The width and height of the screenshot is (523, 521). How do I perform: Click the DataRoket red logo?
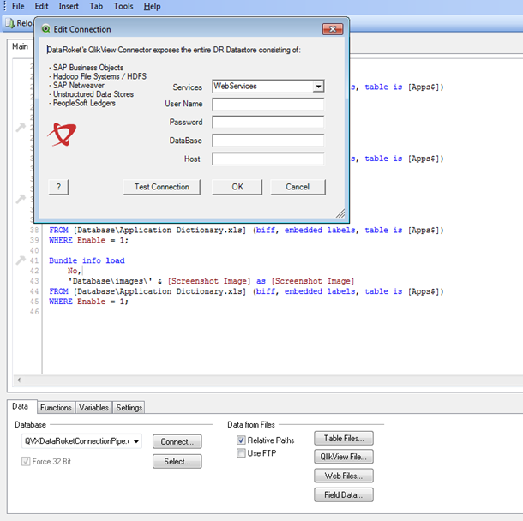point(63,132)
